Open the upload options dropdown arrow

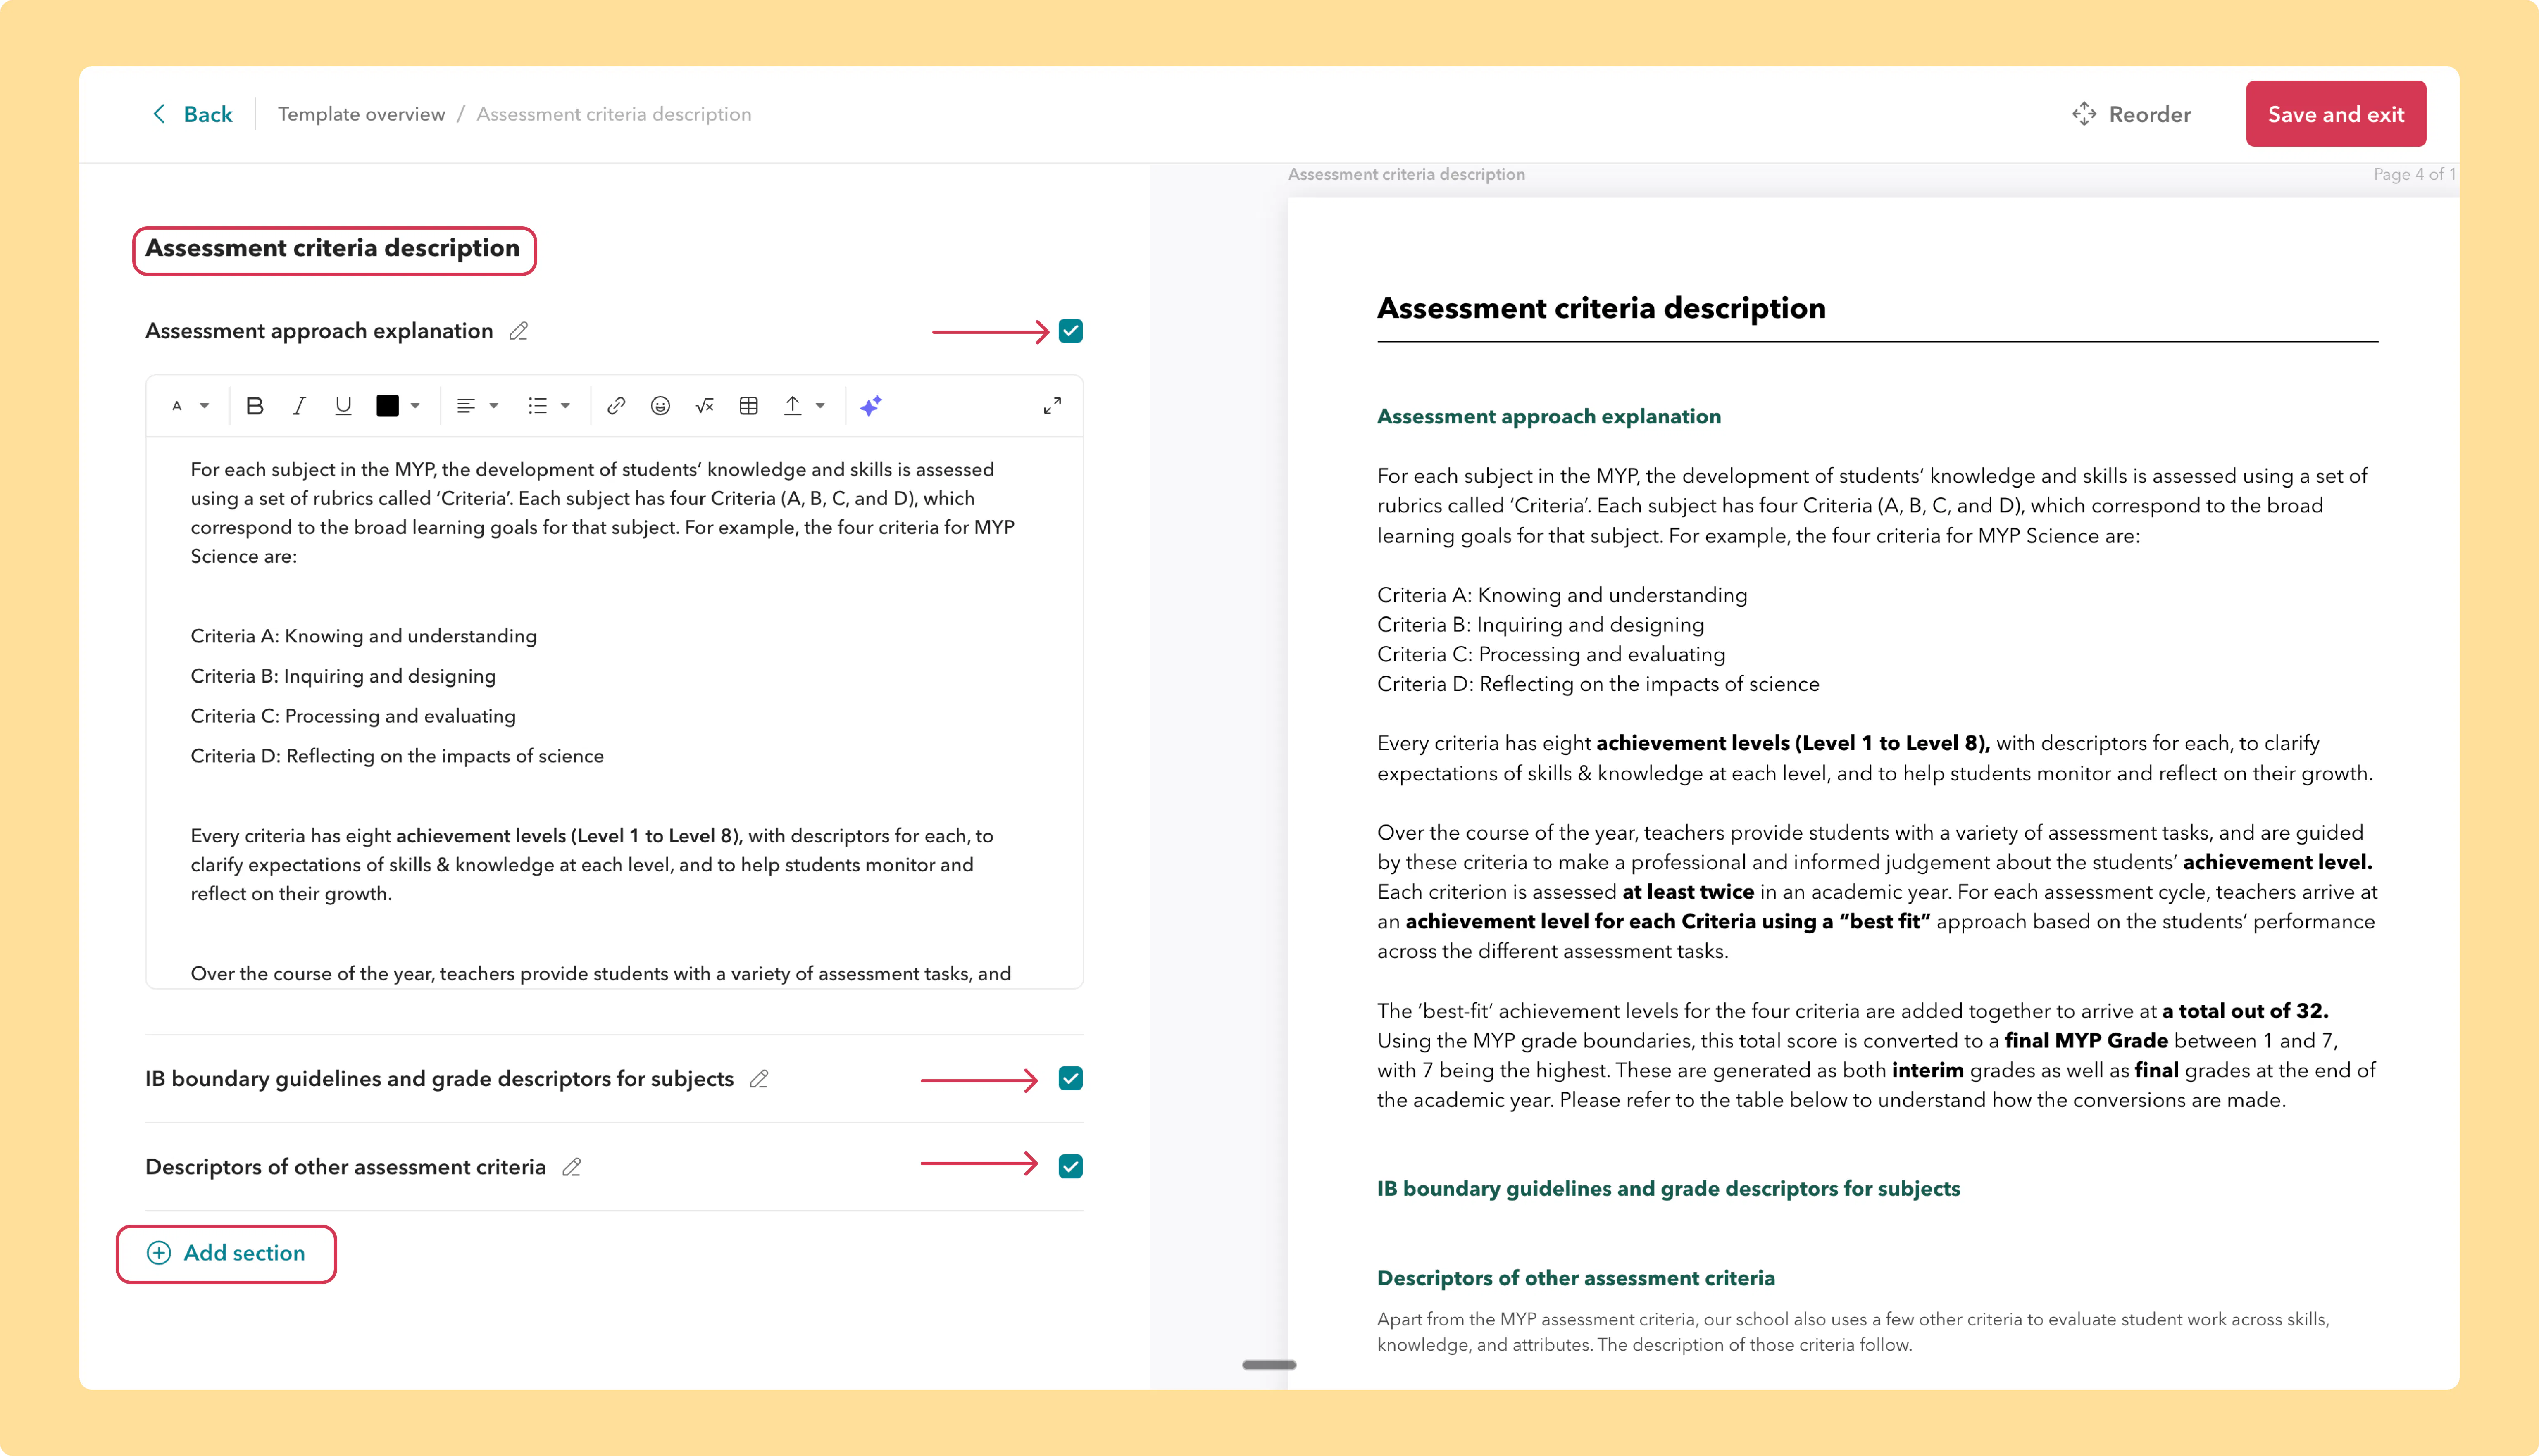(x=820, y=406)
